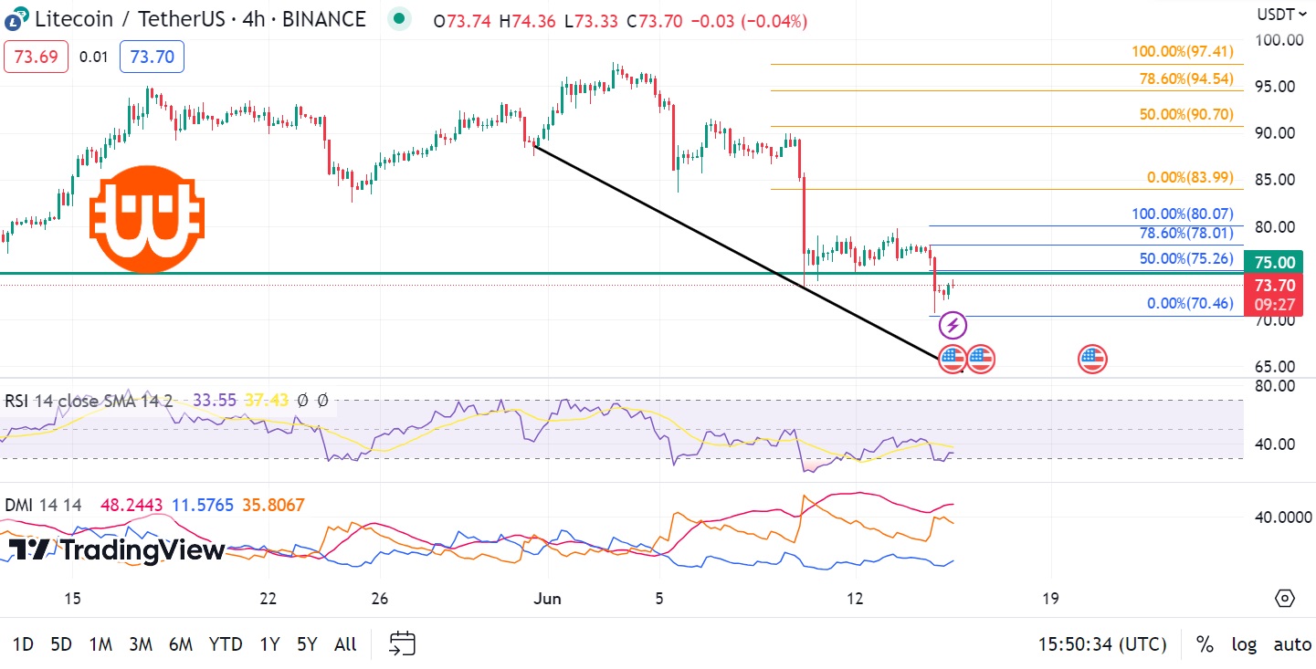Open the USDT currency dropdown
The width and height of the screenshot is (1316, 669).
coord(1281,14)
